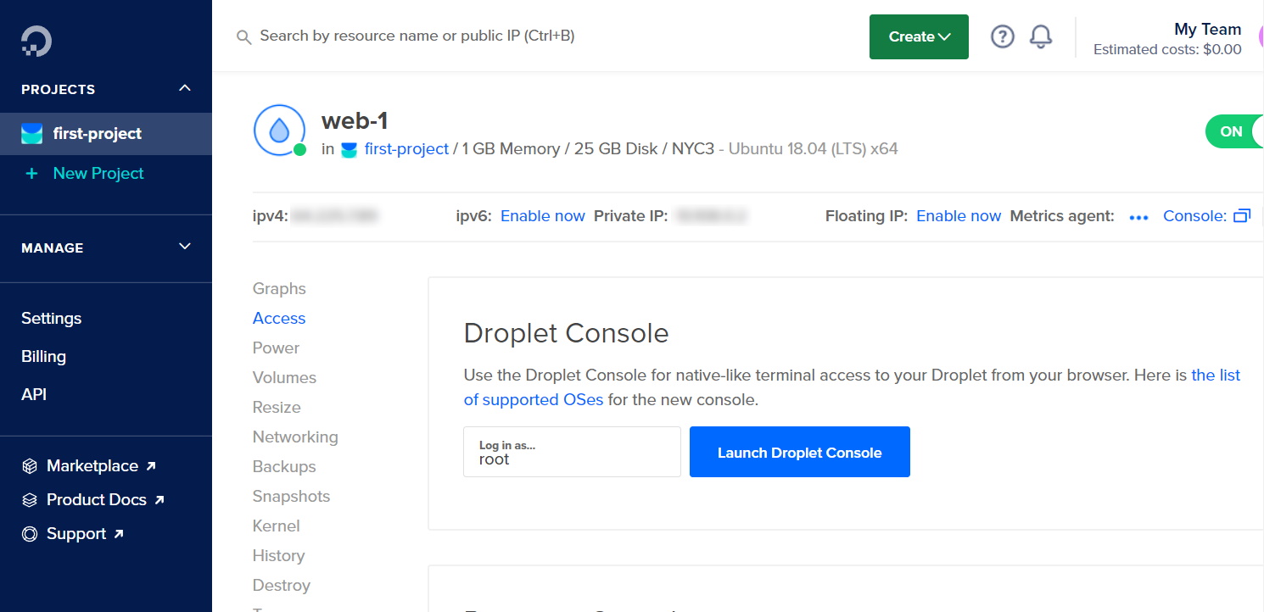Go to the Resize tab
Viewport: 1264px width, 612px height.
[x=277, y=408]
